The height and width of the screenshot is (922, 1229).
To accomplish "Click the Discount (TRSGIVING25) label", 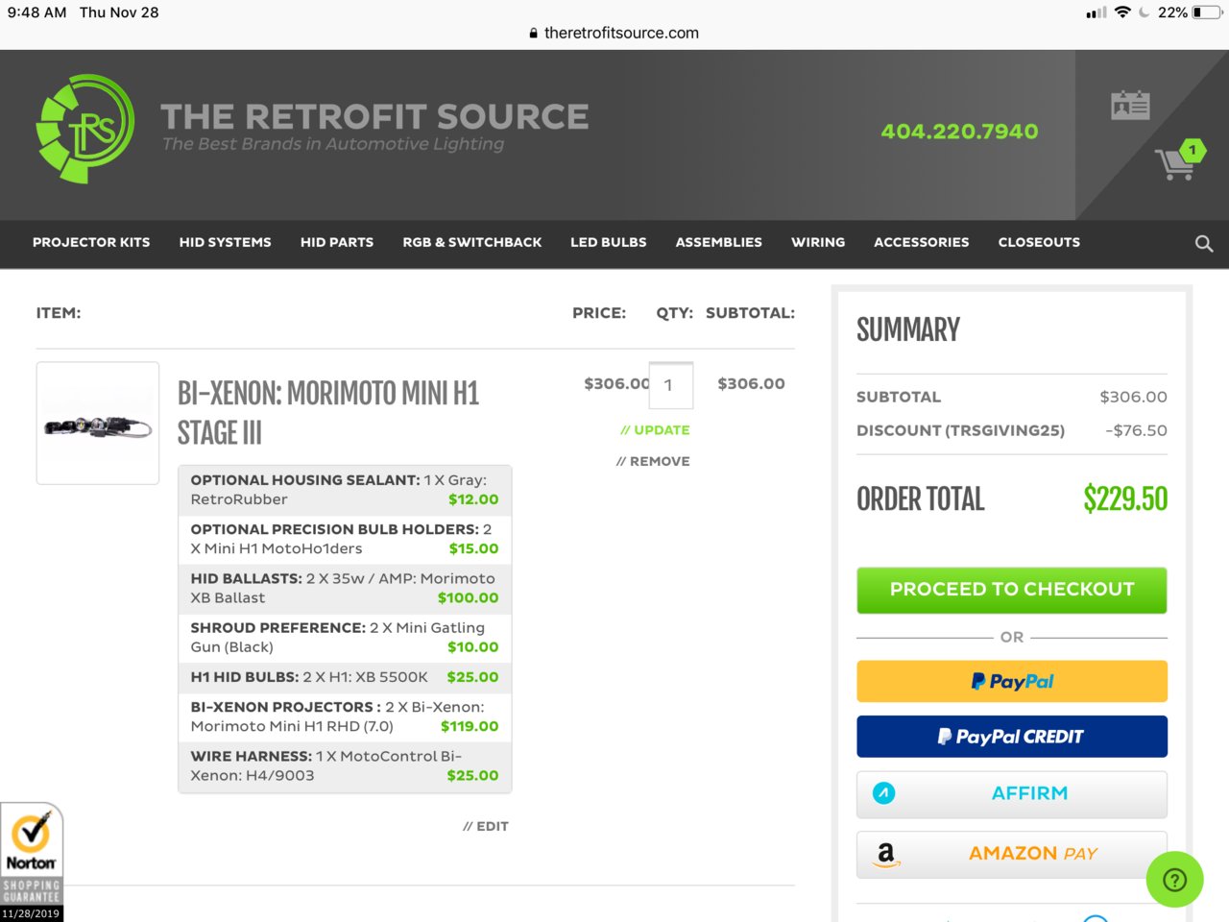I will pyautogui.click(x=960, y=430).
